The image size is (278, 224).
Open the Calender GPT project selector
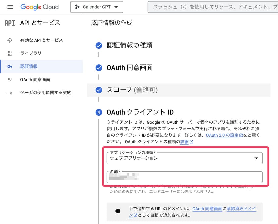click(x=96, y=7)
